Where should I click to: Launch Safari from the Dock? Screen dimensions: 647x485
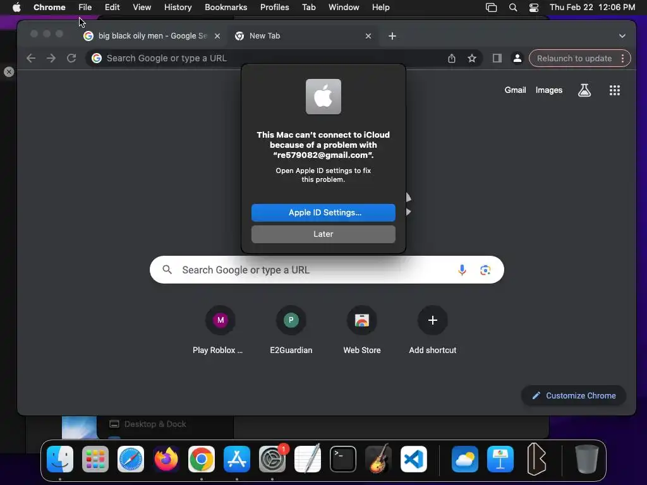tap(131, 459)
